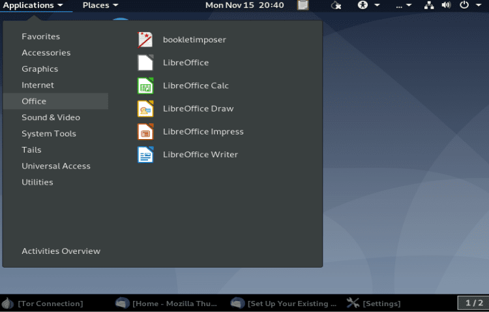Launch bookletimposer from the Office list
This screenshot has height=312, width=489.
(194, 40)
